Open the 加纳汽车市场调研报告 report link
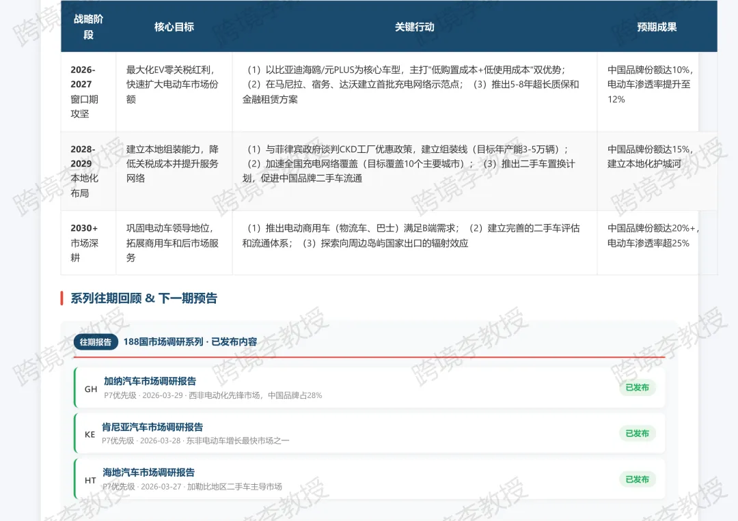This screenshot has width=738, height=521. click(150, 381)
